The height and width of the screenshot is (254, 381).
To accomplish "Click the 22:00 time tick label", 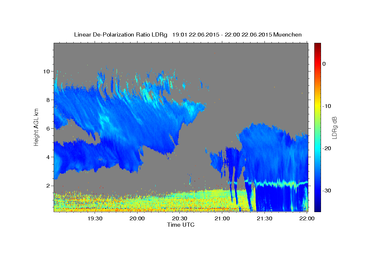I will (x=307, y=218).
